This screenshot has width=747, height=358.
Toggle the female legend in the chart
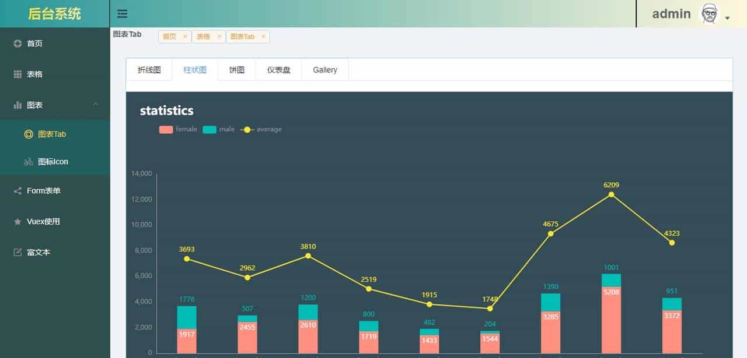[165, 129]
